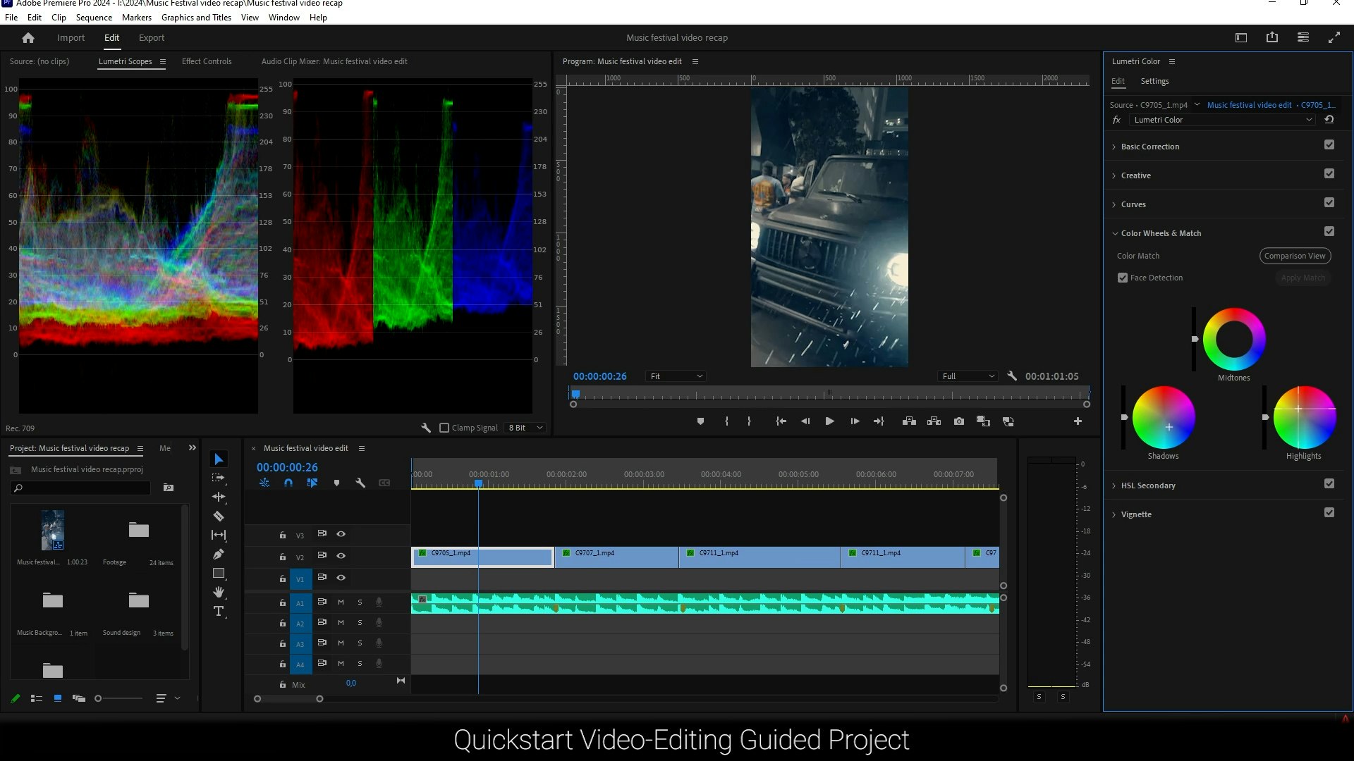This screenshot has width=1354, height=761.
Task: Open the Quick Export share icon
Action: click(x=1271, y=38)
